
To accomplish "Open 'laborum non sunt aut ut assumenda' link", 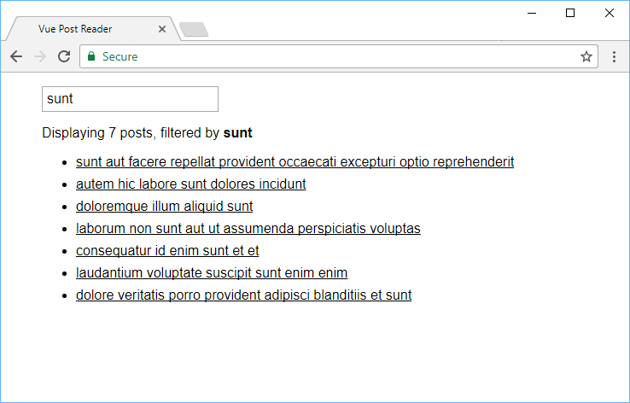I will click(x=248, y=228).
